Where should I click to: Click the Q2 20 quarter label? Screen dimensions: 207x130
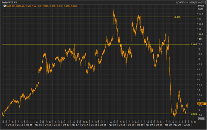coord(177,125)
